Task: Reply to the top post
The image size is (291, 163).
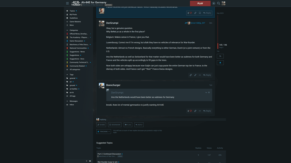Action: 207,13
